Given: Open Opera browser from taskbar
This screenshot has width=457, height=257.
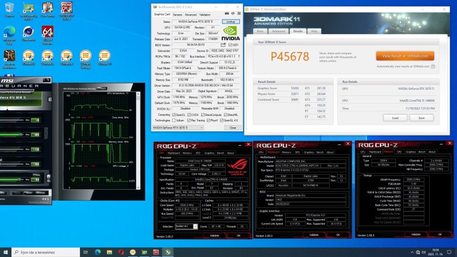Looking at the screenshot, I should pyautogui.click(x=121, y=252).
